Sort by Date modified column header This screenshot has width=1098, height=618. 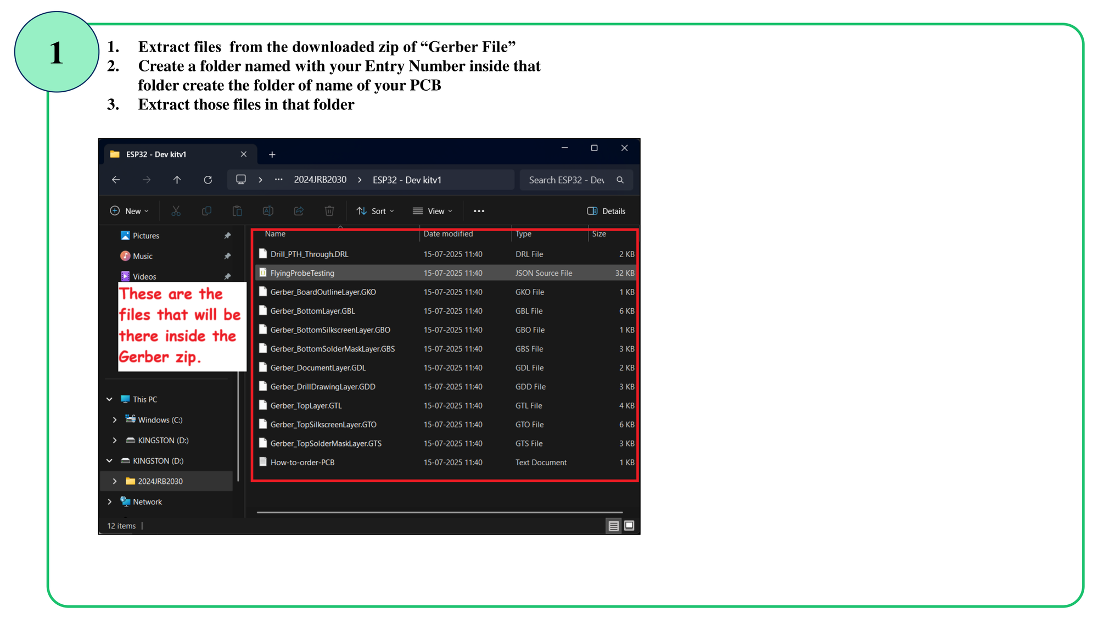click(x=448, y=233)
